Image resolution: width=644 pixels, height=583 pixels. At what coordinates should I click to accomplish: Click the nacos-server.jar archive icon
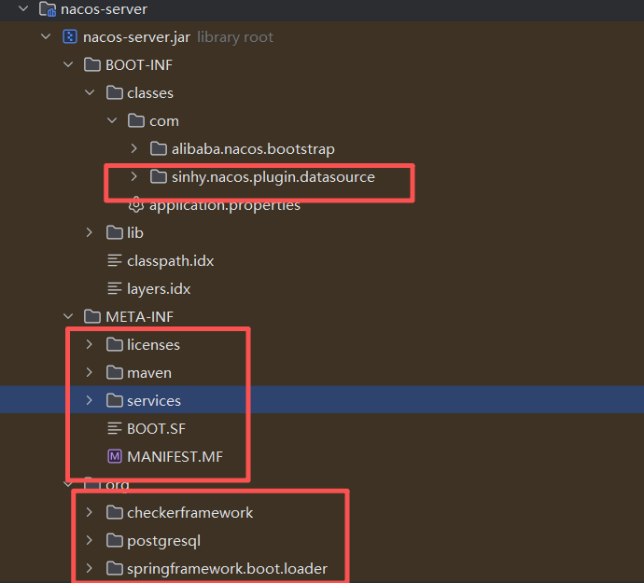click(70, 36)
